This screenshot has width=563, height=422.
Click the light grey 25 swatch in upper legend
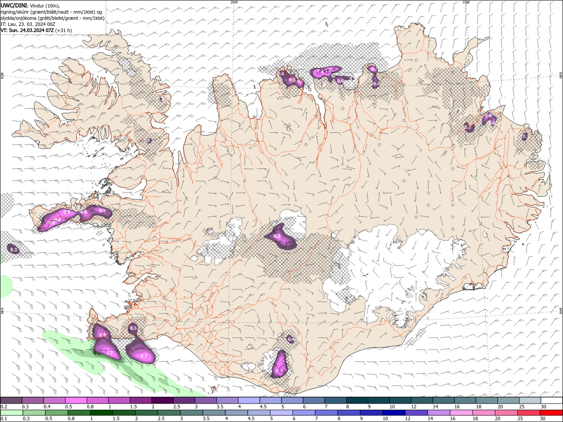tap(530, 400)
